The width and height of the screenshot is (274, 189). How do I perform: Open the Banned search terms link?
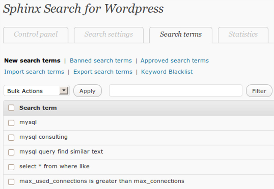(x=101, y=61)
